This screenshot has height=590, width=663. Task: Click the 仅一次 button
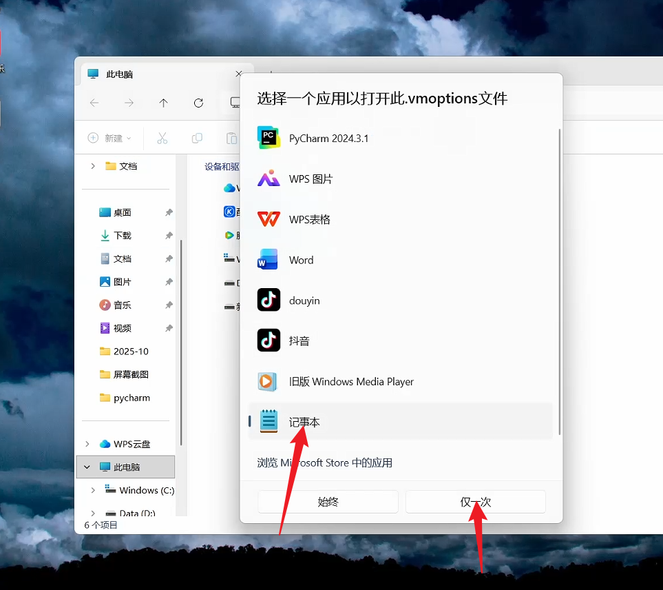(x=476, y=502)
